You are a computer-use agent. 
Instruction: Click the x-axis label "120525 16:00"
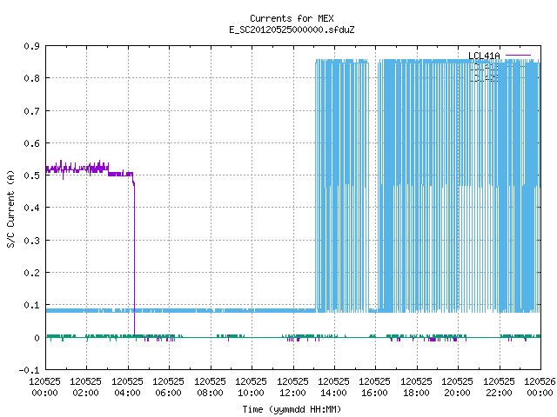(x=375, y=387)
